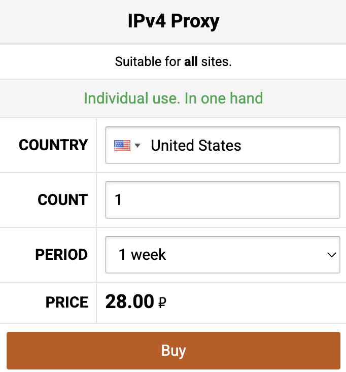Viewport: 346px width, 372px height.
Task: Click the word "sites." in the subtitle
Action: [x=216, y=62]
